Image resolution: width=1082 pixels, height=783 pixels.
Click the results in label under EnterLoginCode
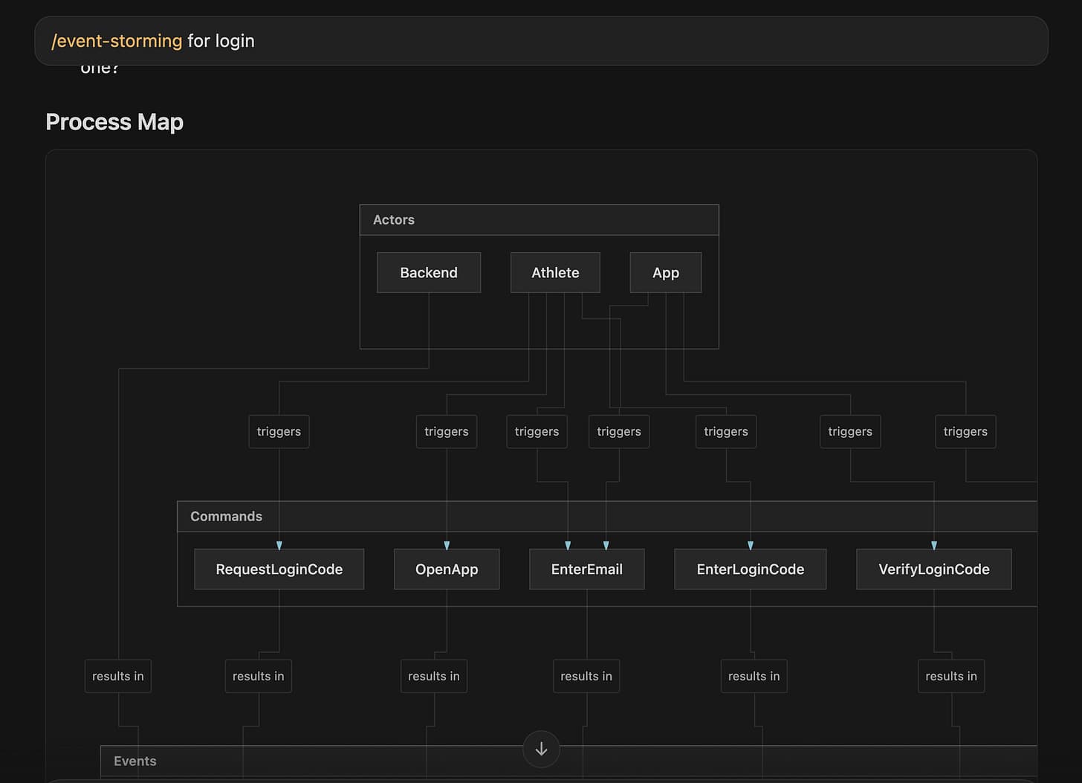tap(754, 677)
